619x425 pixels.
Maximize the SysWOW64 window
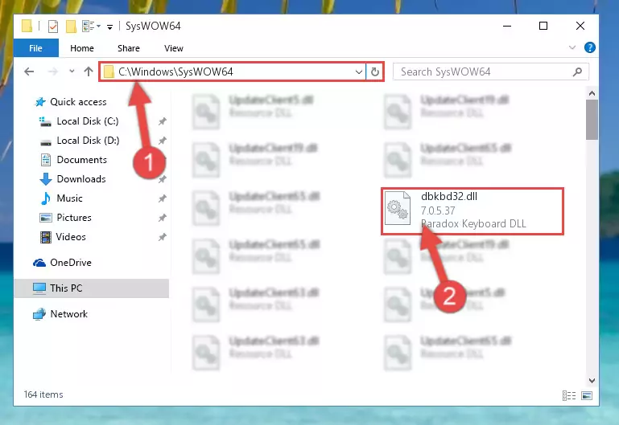point(543,26)
